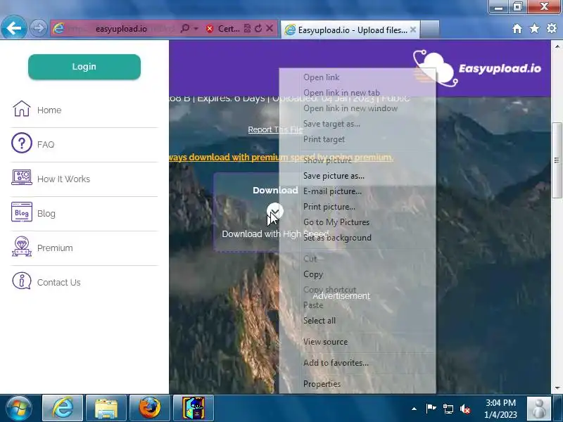The height and width of the screenshot is (422, 563).
Task: Open the Premium sidebar link
Action: pyautogui.click(x=55, y=248)
